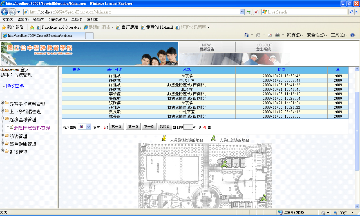Click the IE back navigation button
The width and height of the screenshot is (360, 216).
5,12
